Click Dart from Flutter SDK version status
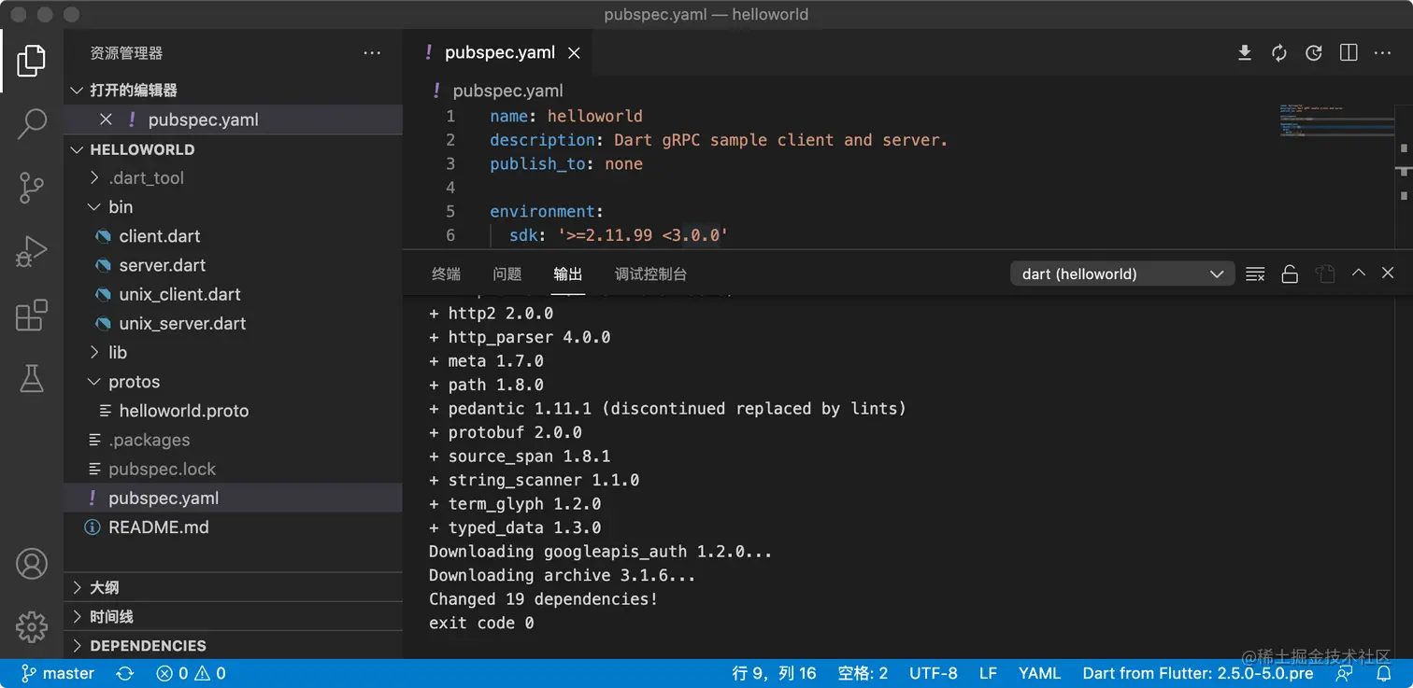 click(1197, 673)
